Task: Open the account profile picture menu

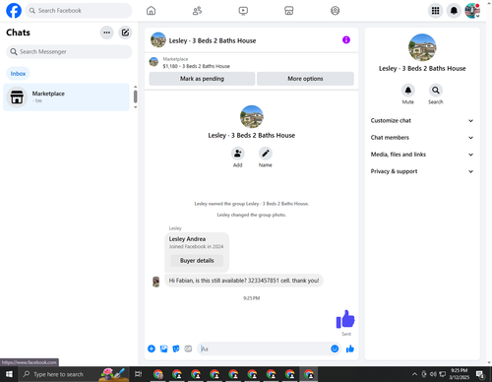Action: pos(472,11)
